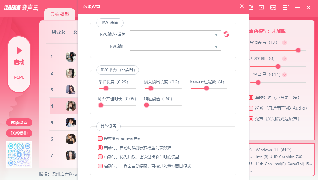
Task: Click the 联系我们 contact button
Action: (x=19, y=133)
